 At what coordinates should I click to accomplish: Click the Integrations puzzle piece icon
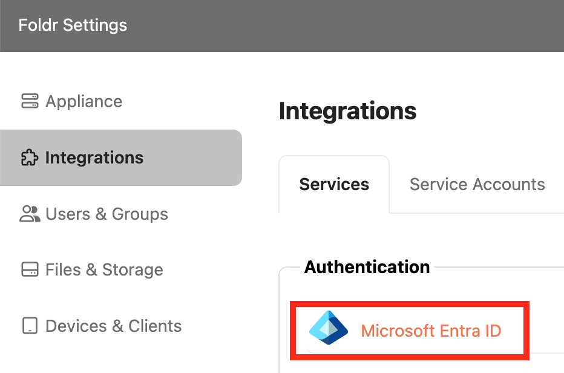pos(29,158)
